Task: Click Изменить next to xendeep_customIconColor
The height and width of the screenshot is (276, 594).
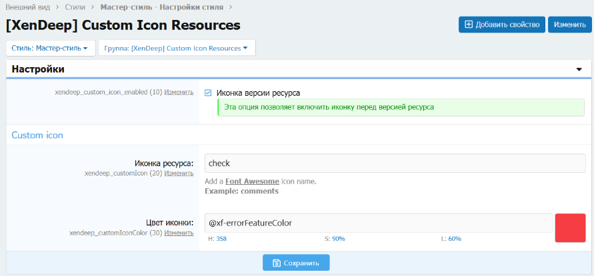Action: tap(179, 233)
